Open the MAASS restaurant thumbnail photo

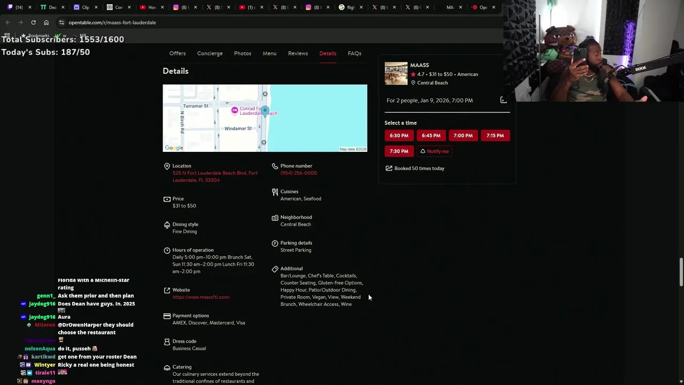[x=396, y=74]
